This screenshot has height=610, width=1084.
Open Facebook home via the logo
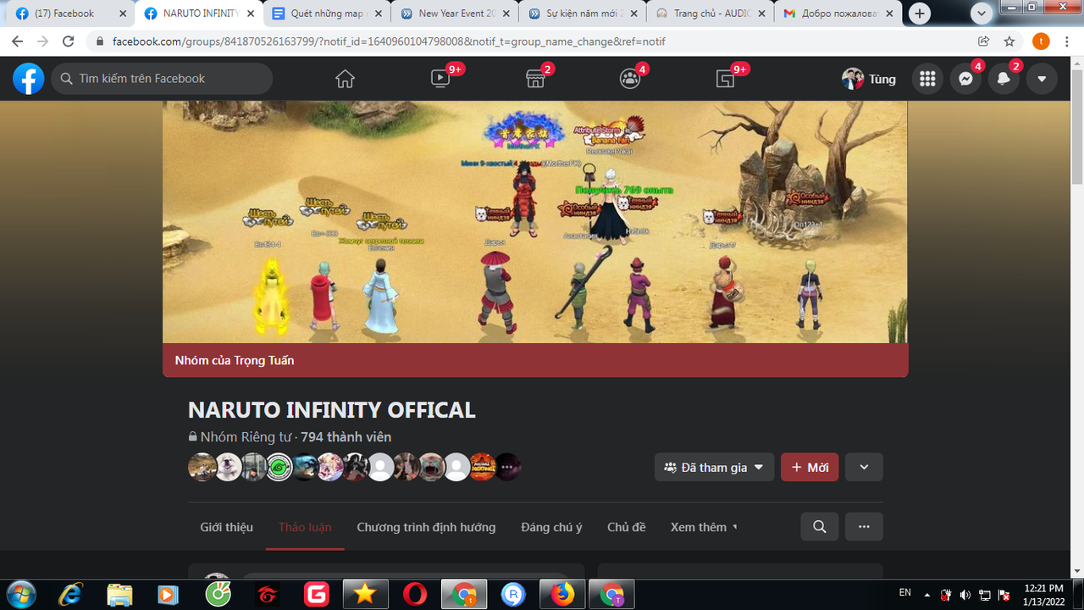pos(28,79)
